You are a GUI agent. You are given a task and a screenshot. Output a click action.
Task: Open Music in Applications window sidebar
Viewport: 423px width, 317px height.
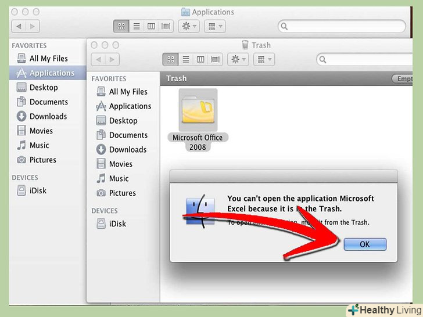point(33,145)
